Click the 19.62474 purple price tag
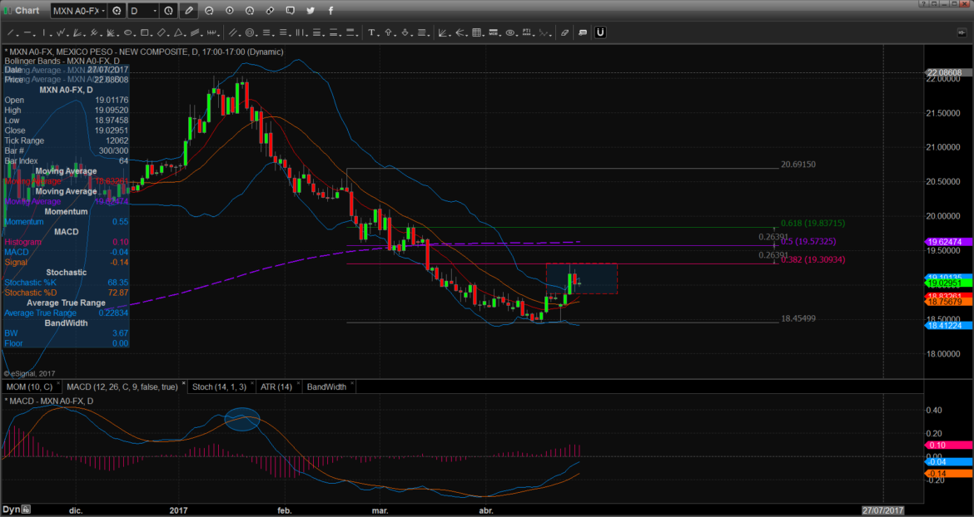The image size is (974, 517). [949, 242]
